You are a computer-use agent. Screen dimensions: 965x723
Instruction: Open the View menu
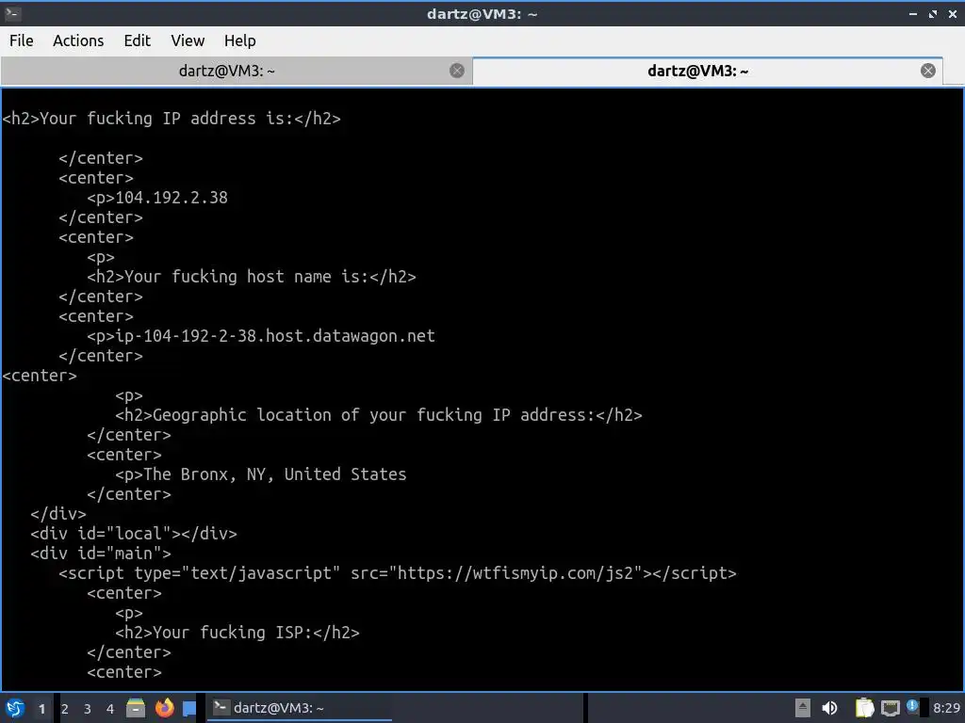point(188,40)
